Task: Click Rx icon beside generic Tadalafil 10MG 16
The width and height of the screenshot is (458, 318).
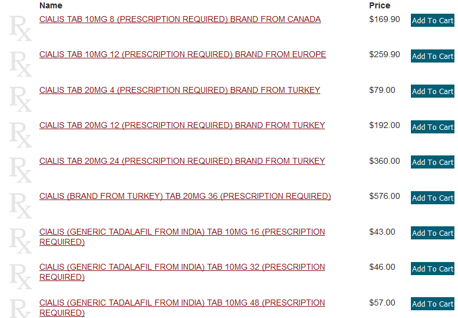Action: click(x=21, y=241)
